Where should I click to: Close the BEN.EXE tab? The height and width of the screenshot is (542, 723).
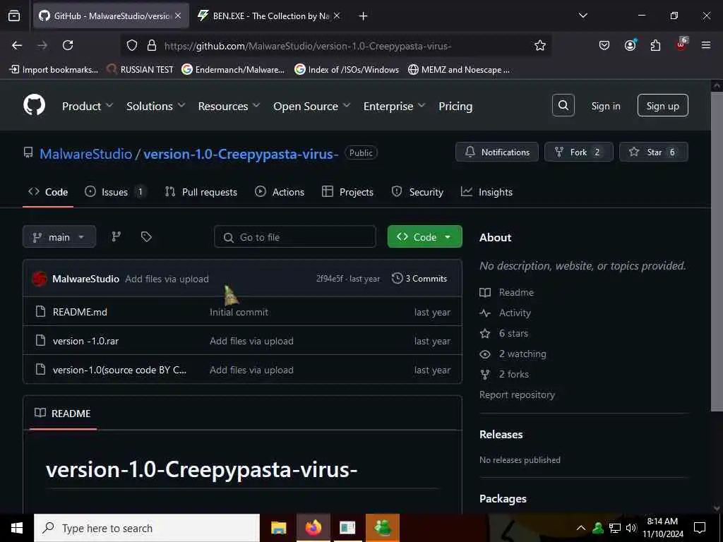tap(337, 16)
